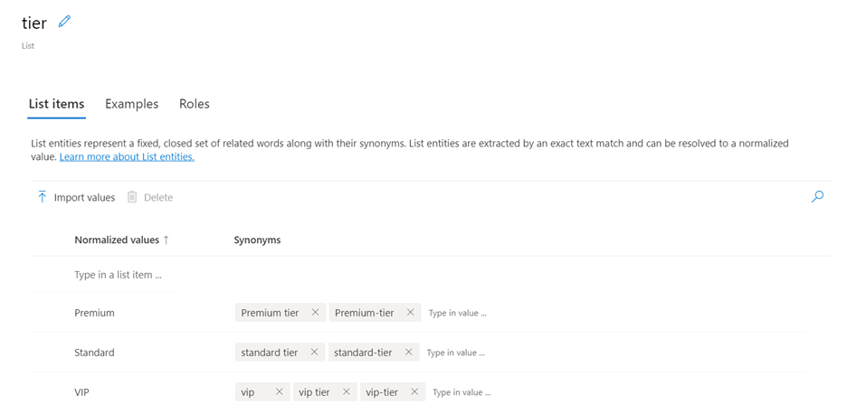The height and width of the screenshot is (405, 847).
Task: Open 'Learn more about List entities' link
Action: [127, 157]
